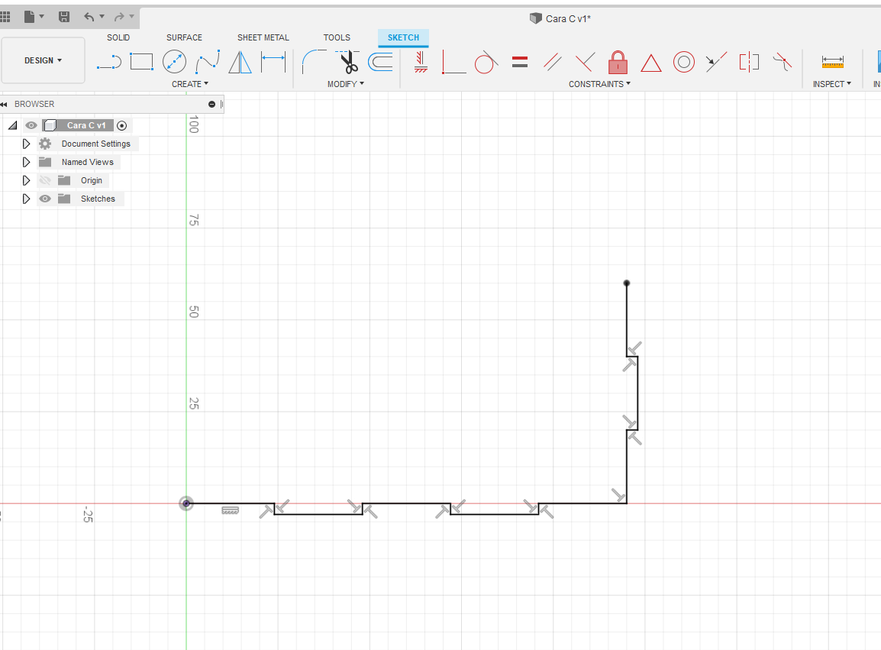Image resolution: width=881 pixels, height=650 pixels.
Task: Apply the Concentric constraint
Action: pos(684,62)
